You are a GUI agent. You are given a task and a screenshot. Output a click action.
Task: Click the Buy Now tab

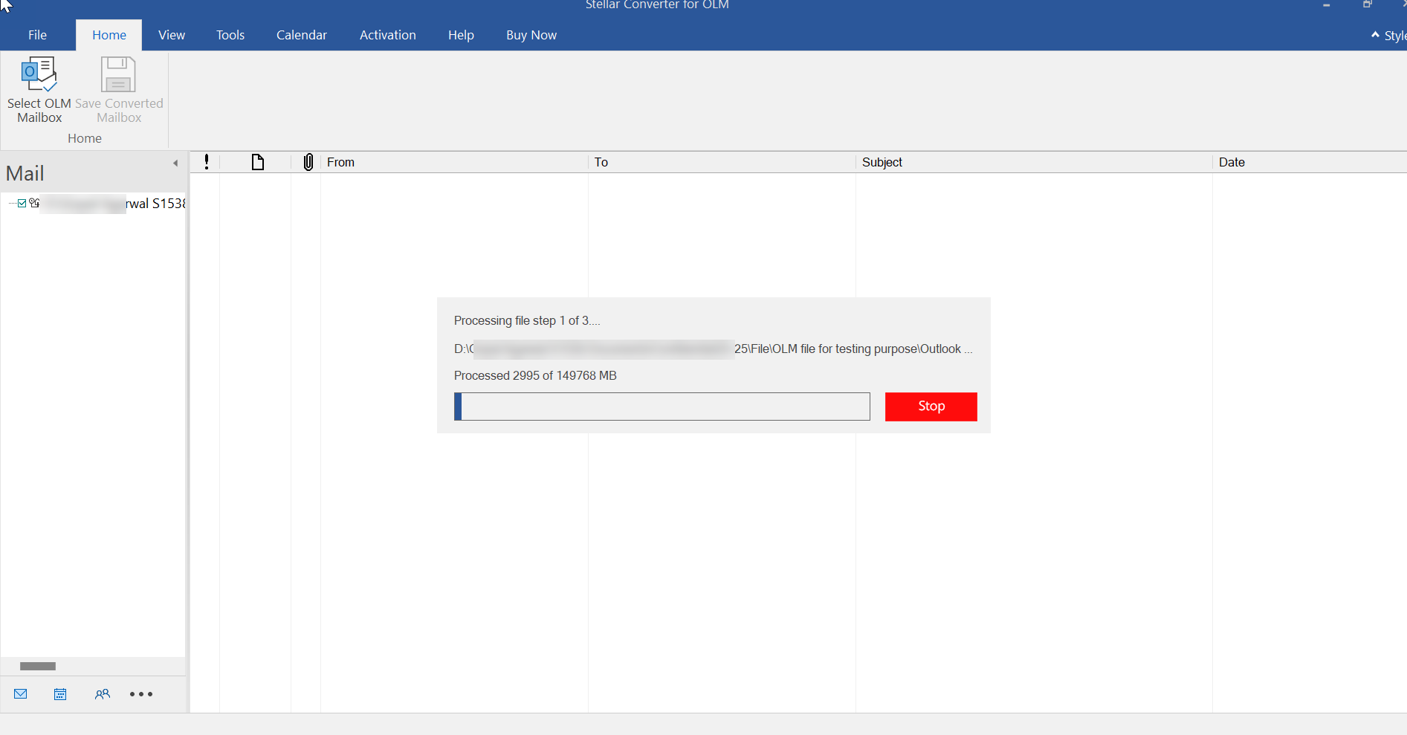tap(531, 35)
